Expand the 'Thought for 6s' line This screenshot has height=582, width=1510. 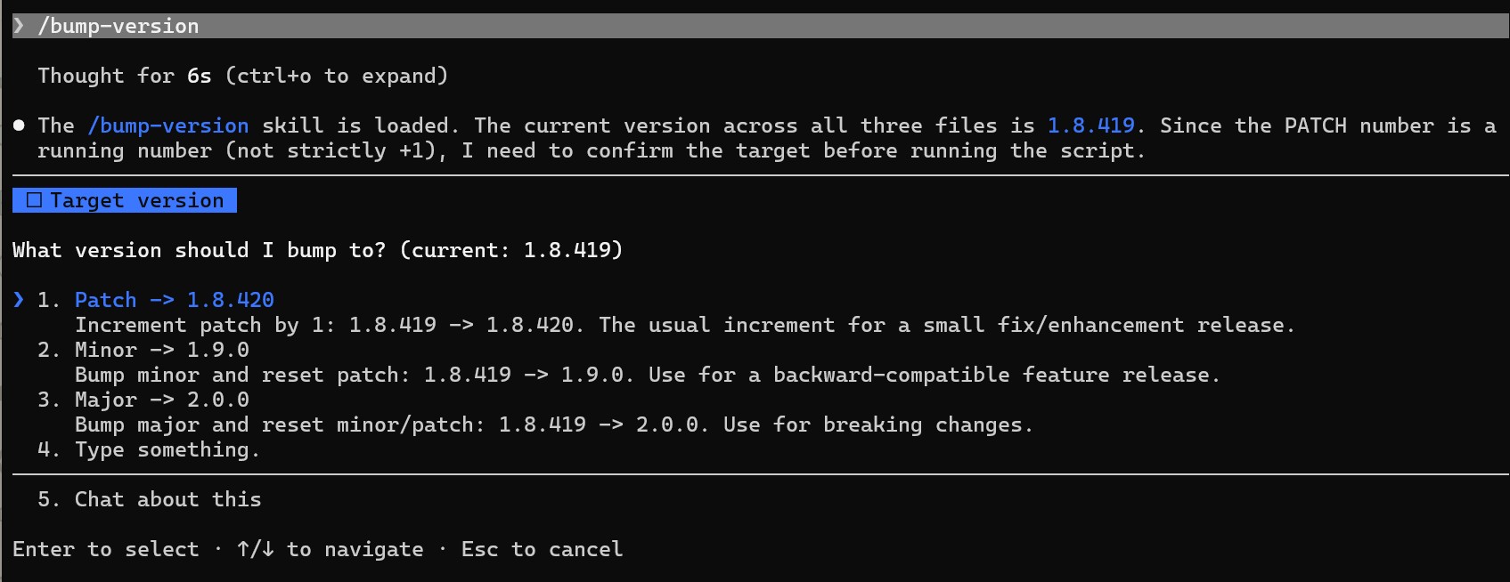(242, 76)
